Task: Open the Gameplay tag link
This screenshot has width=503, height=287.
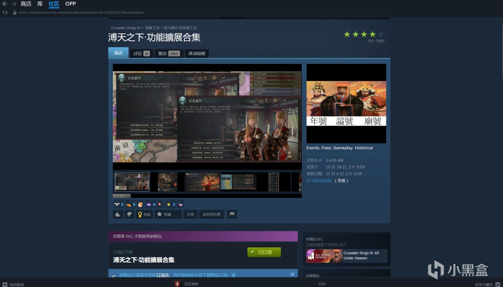Action: pos(343,148)
